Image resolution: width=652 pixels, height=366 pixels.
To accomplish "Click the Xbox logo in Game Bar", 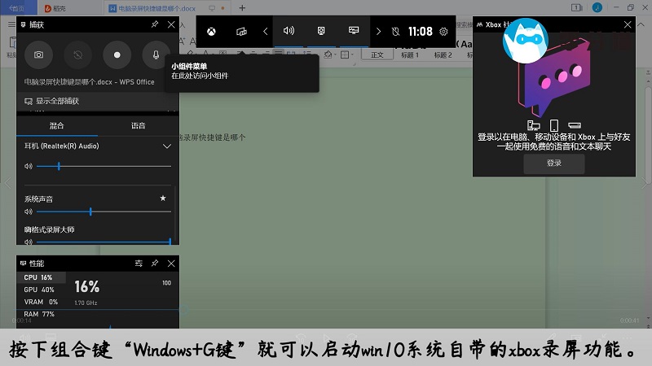I will pos(211,32).
